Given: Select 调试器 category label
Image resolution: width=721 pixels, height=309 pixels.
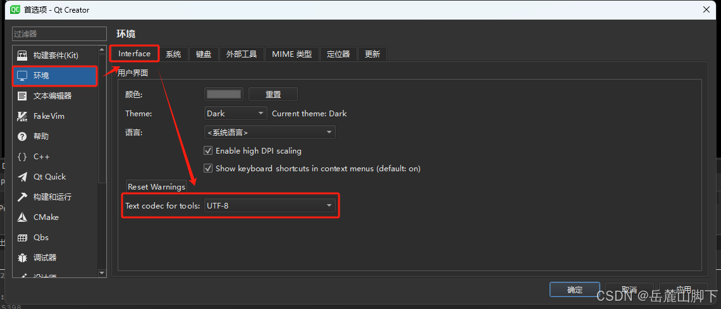Looking at the screenshot, I should pyautogui.click(x=45, y=258).
